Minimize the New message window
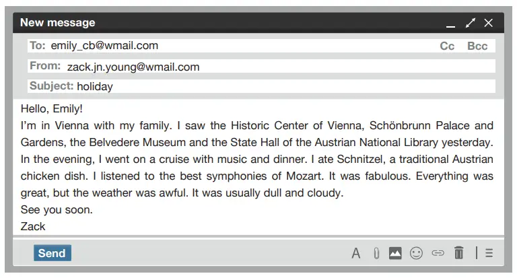 coord(450,24)
